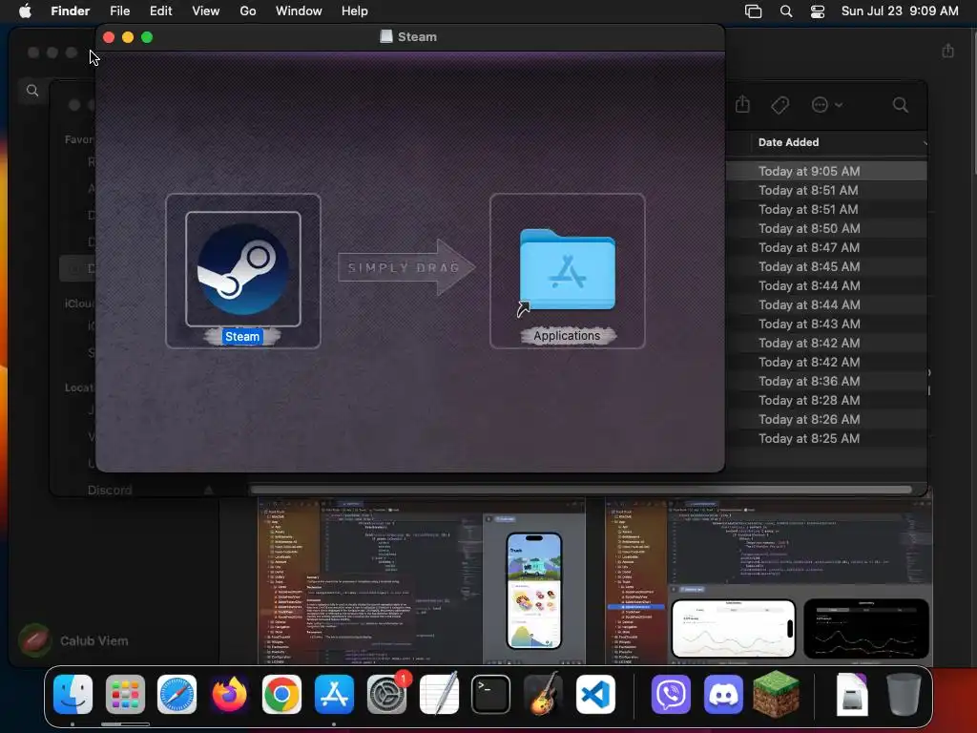Click the Steam label under the icon
Viewport: 977px width, 733px height.
coord(242,337)
